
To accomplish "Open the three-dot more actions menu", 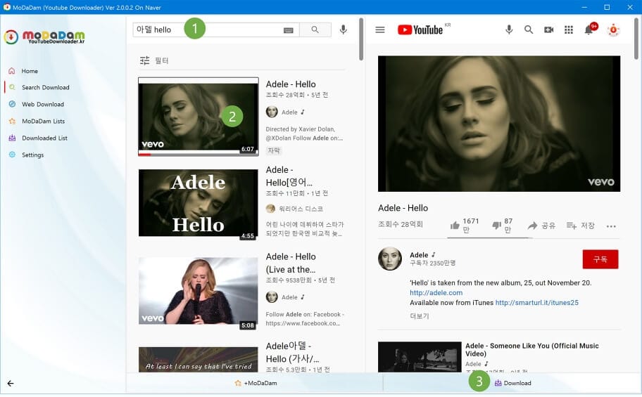I will (611, 226).
